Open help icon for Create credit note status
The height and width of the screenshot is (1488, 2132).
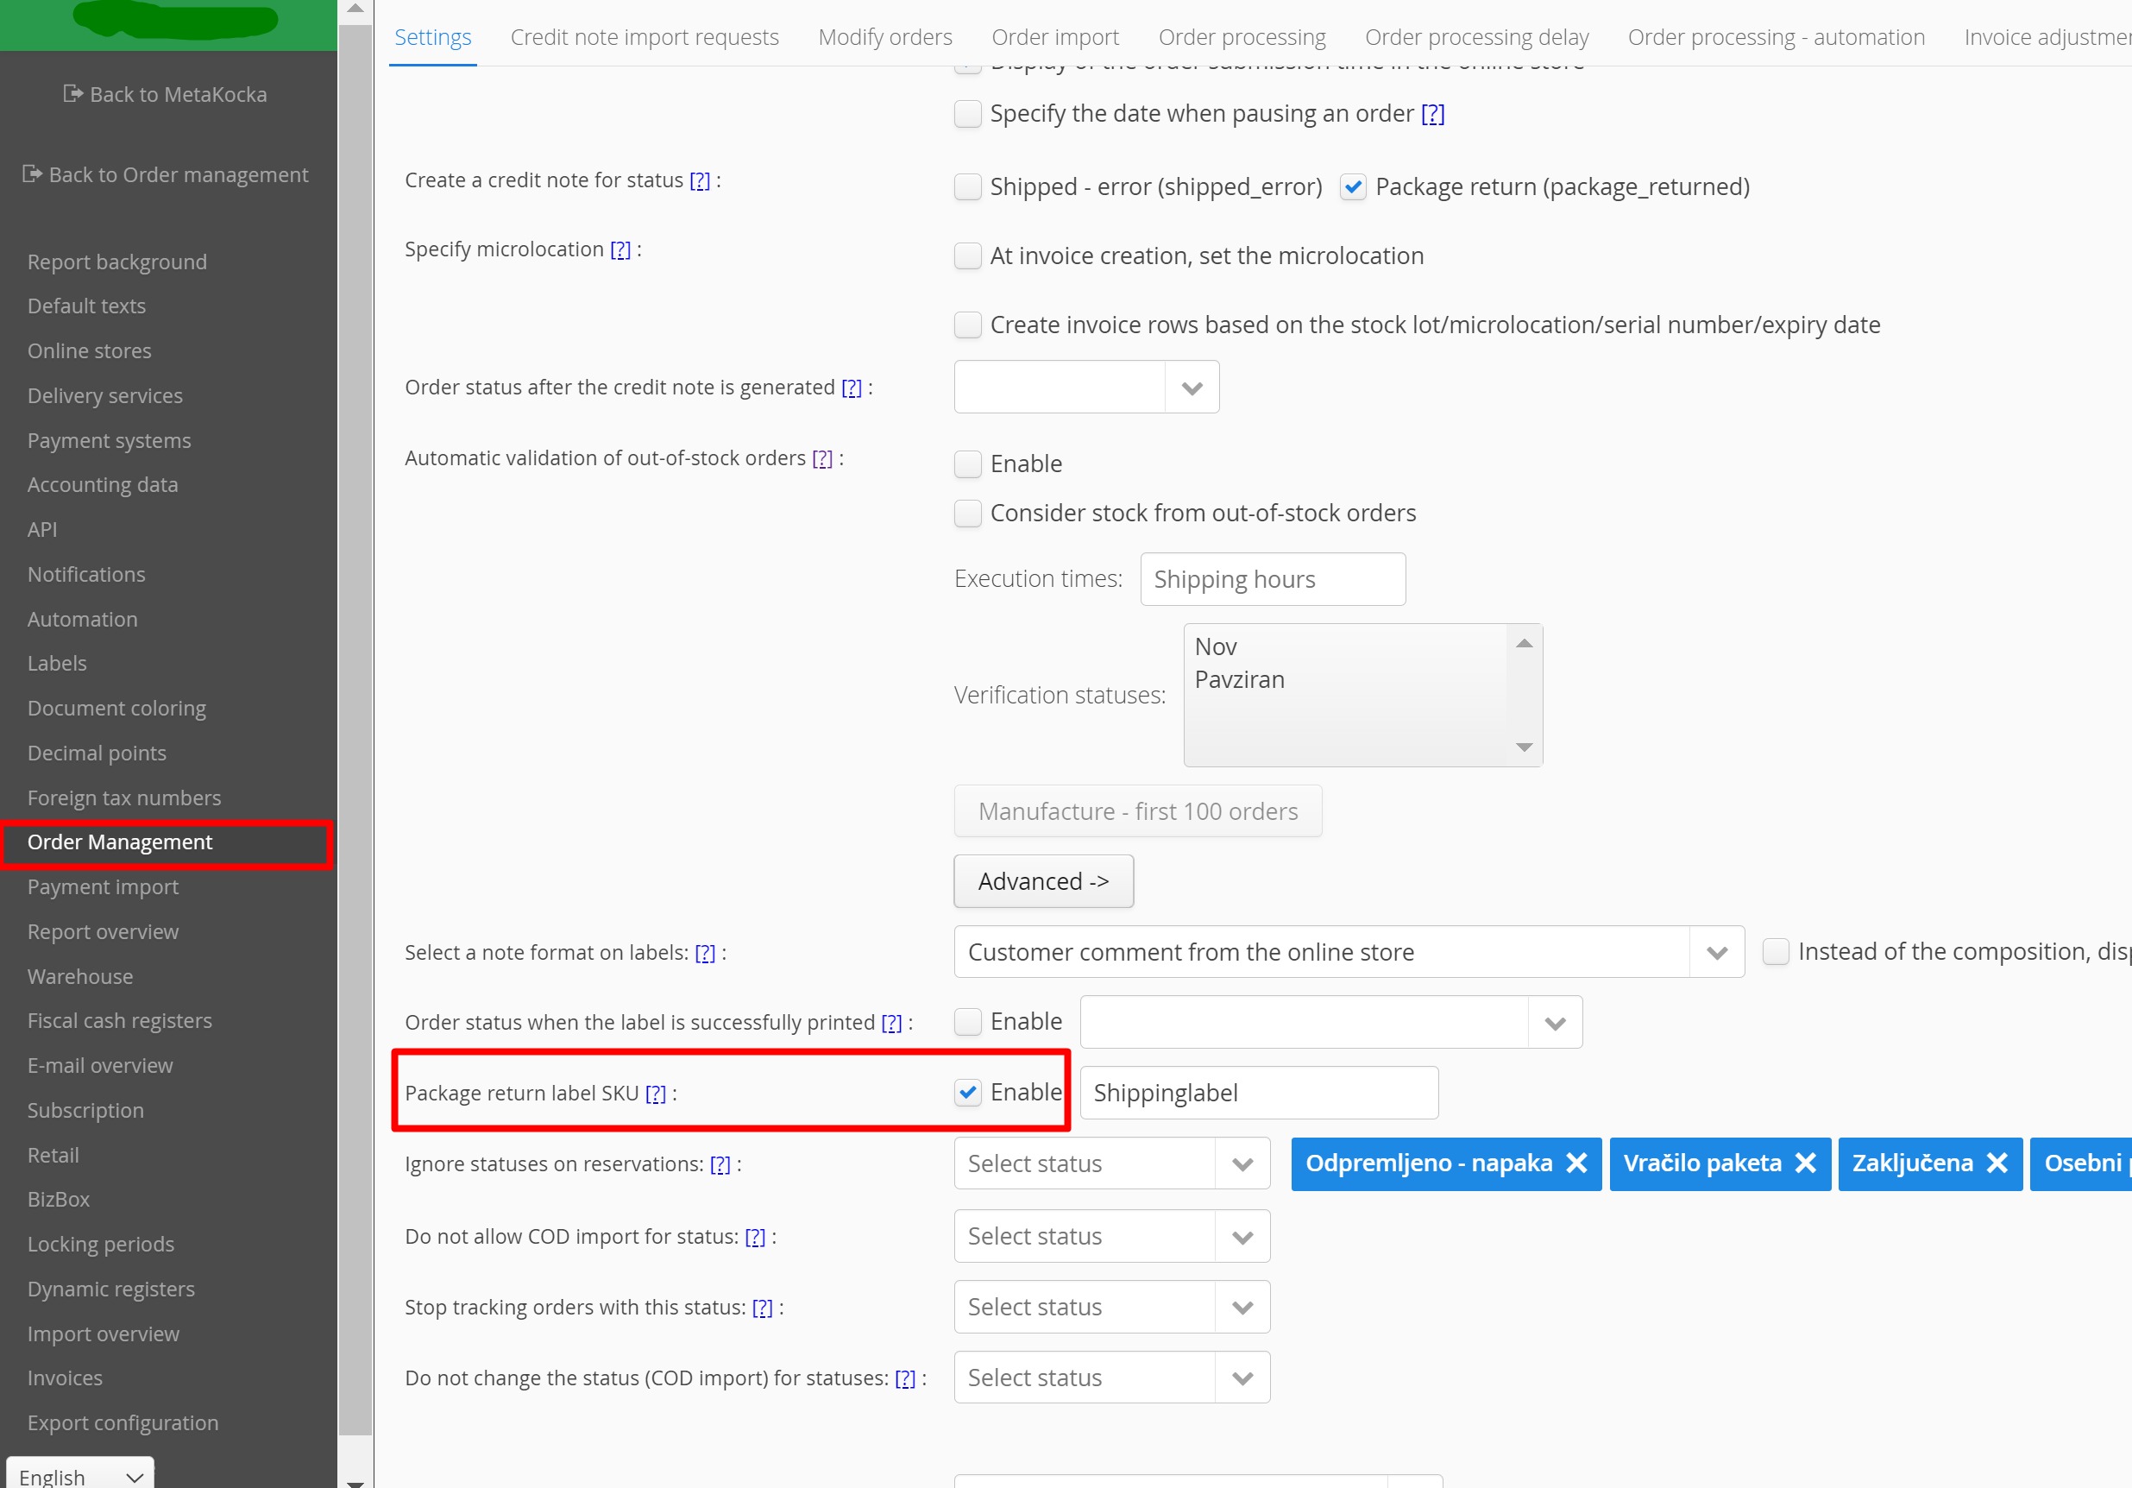click(699, 180)
